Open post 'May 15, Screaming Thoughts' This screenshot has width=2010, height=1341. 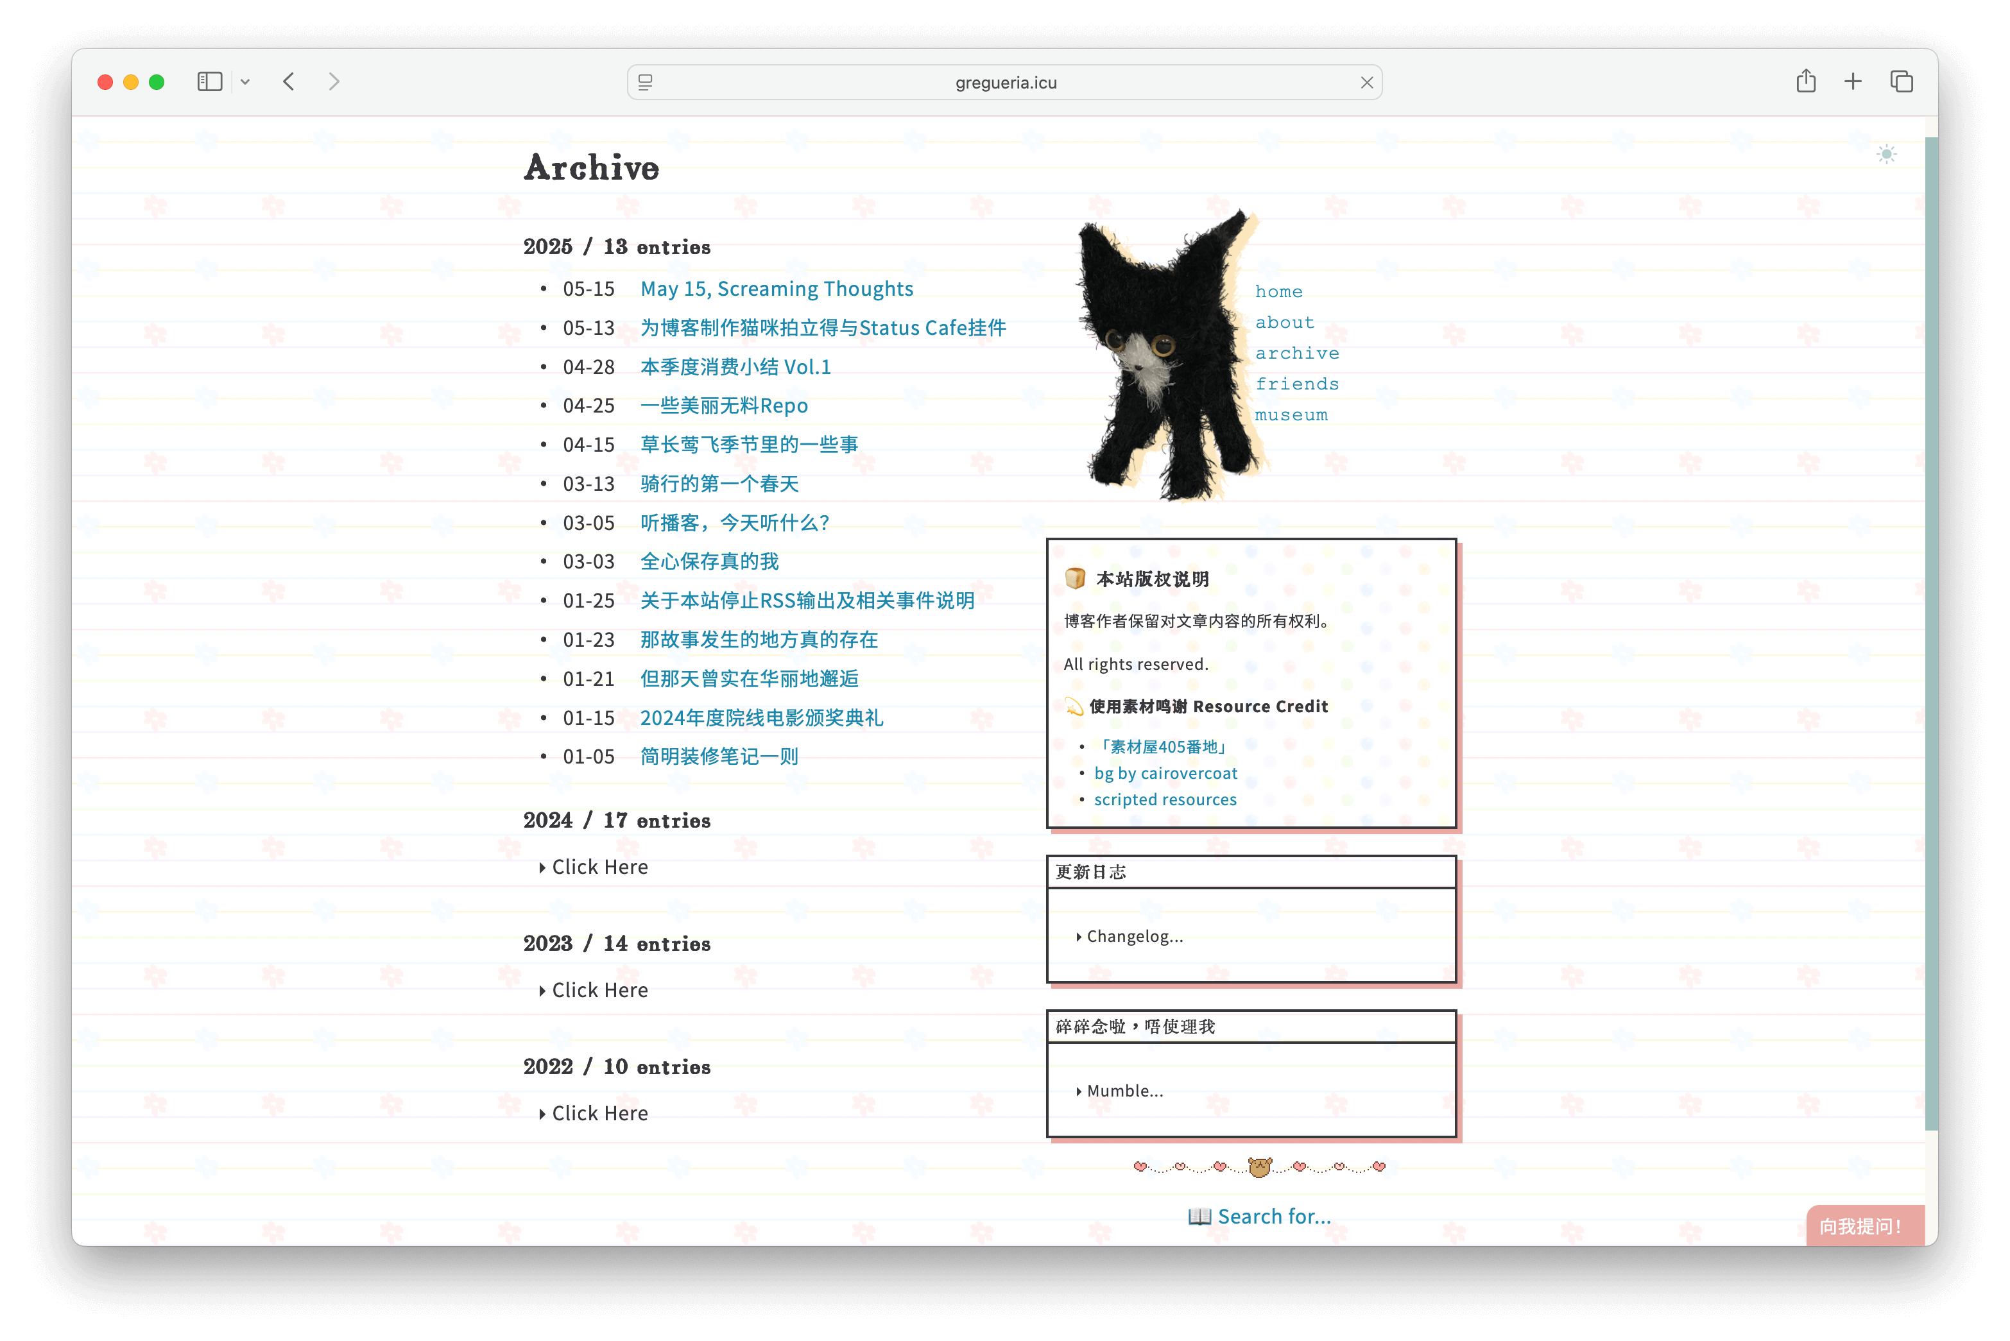pyautogui.click(x=777, y=289)
